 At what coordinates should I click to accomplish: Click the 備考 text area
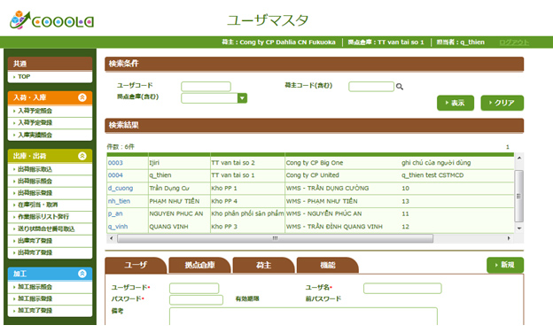[303, 316]
